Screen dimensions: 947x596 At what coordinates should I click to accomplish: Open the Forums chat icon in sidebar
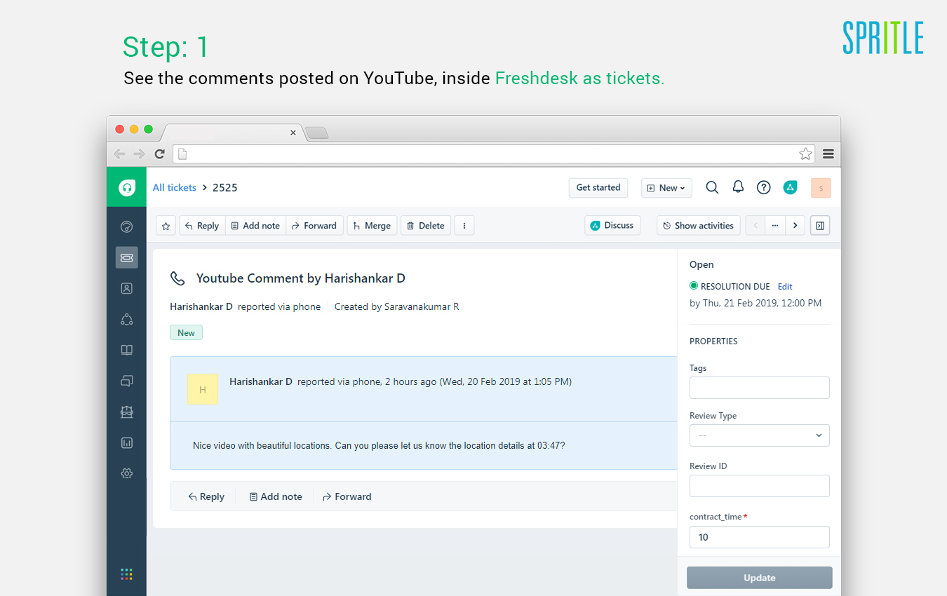pyautogui.click(x=126, y=381)
